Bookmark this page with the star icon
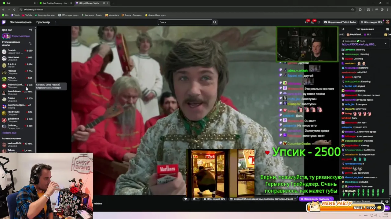The image size is (391, 219). (x=352, y=9)
